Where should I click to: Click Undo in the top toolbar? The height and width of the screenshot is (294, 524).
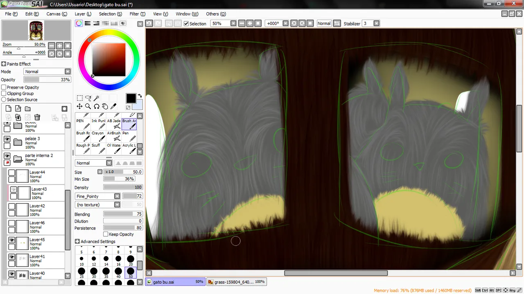[149, 23]
